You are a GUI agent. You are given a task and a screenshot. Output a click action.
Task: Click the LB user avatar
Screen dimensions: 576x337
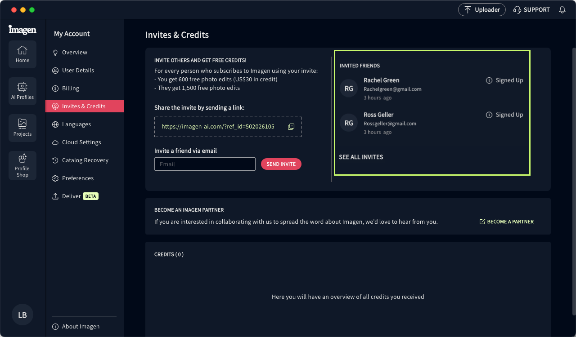pos(22,315)
